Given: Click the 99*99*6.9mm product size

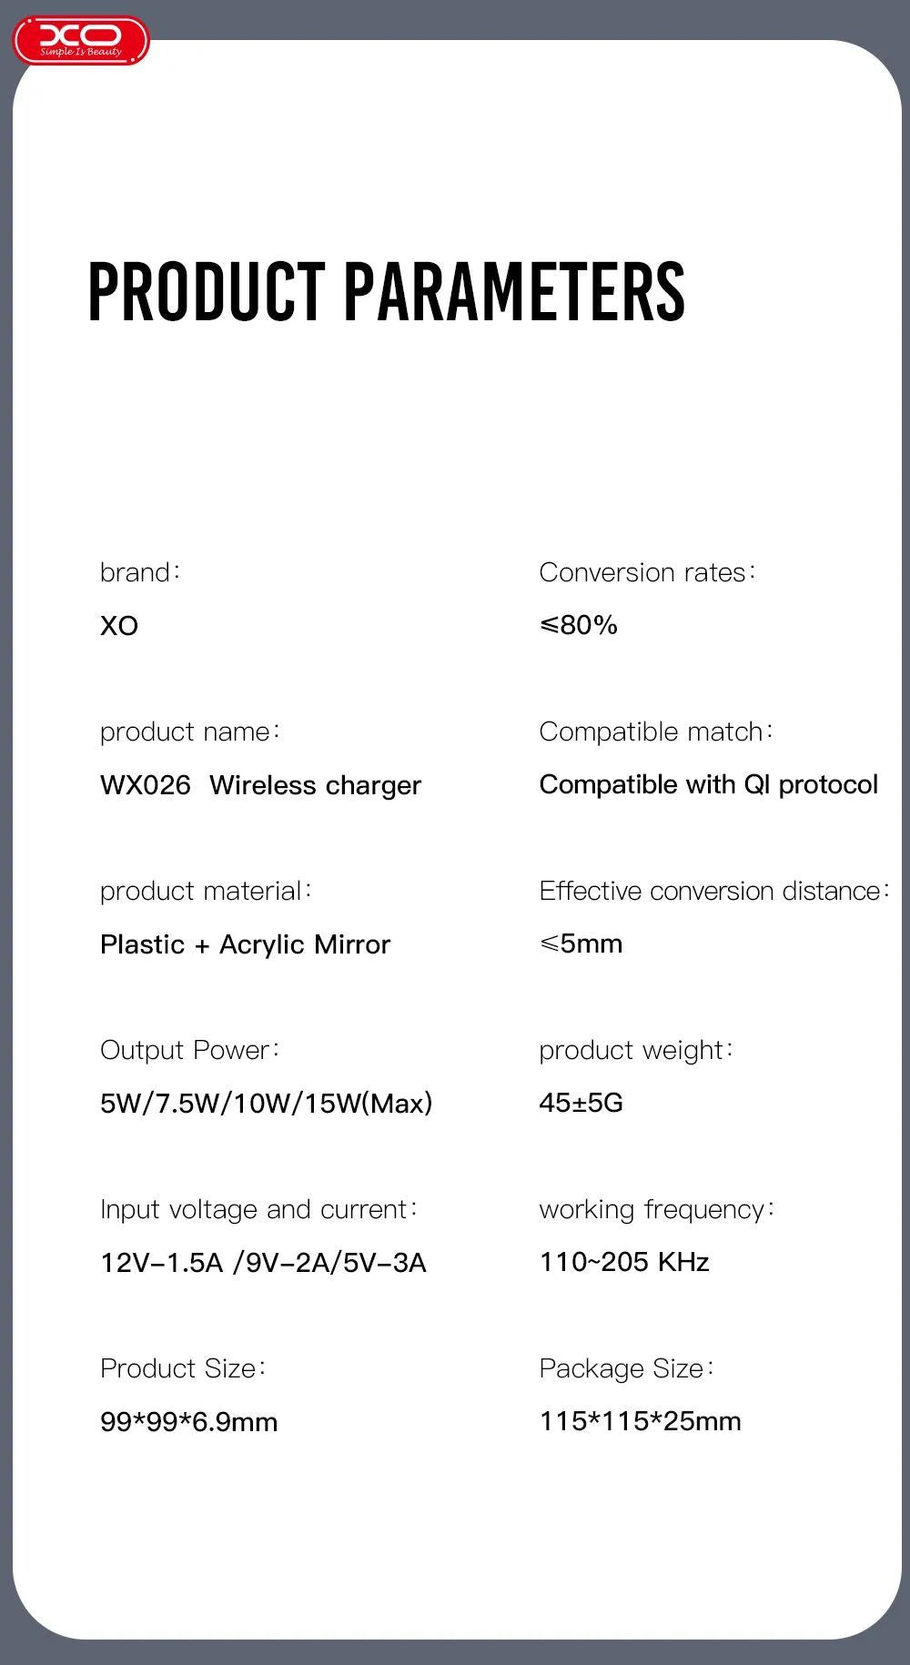Looking at the screenshot, I should (x=188, y=1422).
